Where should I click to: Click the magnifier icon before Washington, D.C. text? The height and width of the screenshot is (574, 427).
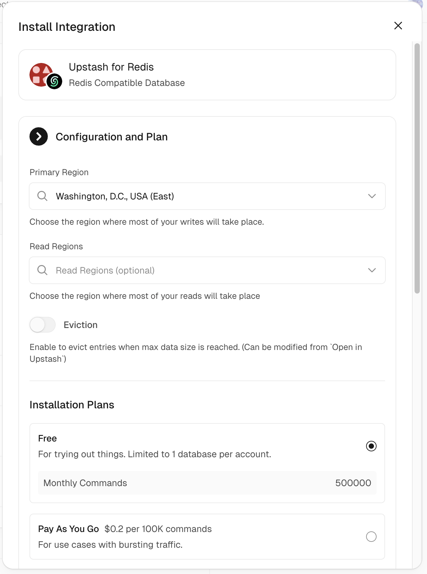(42, 196)
